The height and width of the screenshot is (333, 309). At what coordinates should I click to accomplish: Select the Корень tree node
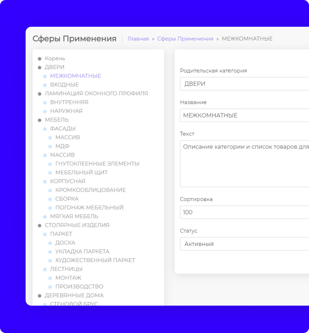pos(55,58)
